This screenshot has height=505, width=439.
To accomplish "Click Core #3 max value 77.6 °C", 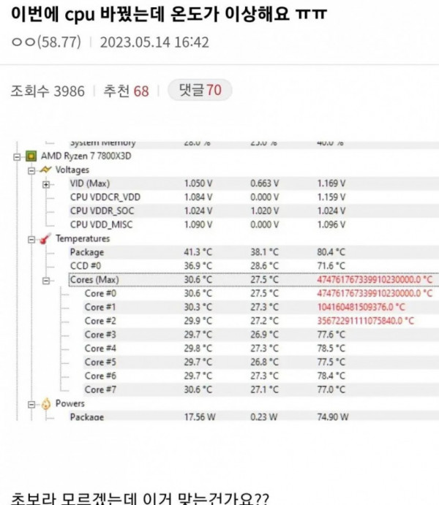I will tap(331, 335).
